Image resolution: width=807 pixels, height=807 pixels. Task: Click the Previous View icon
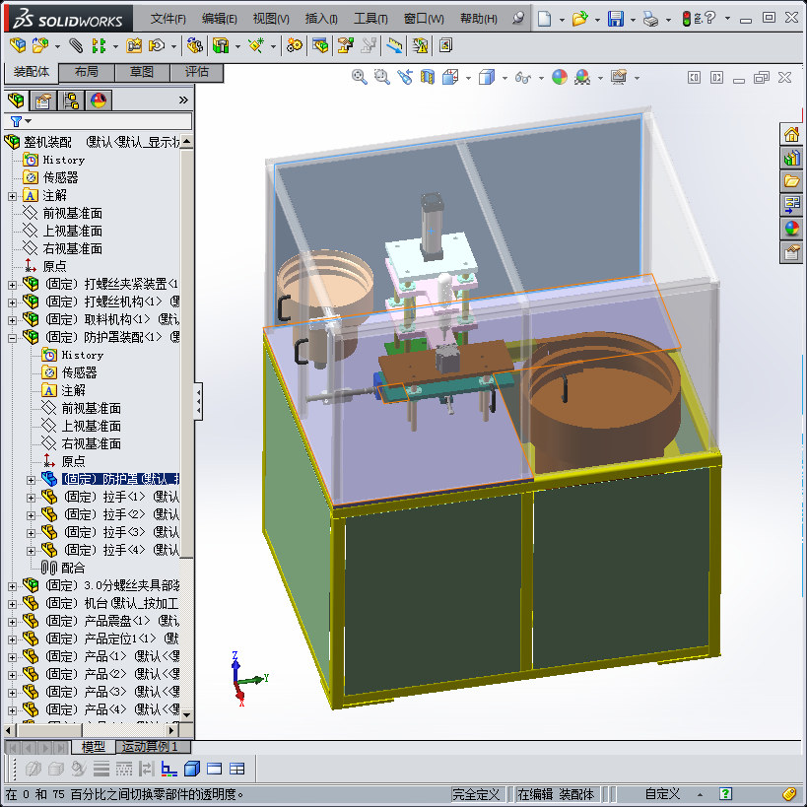tap(405, 77)
